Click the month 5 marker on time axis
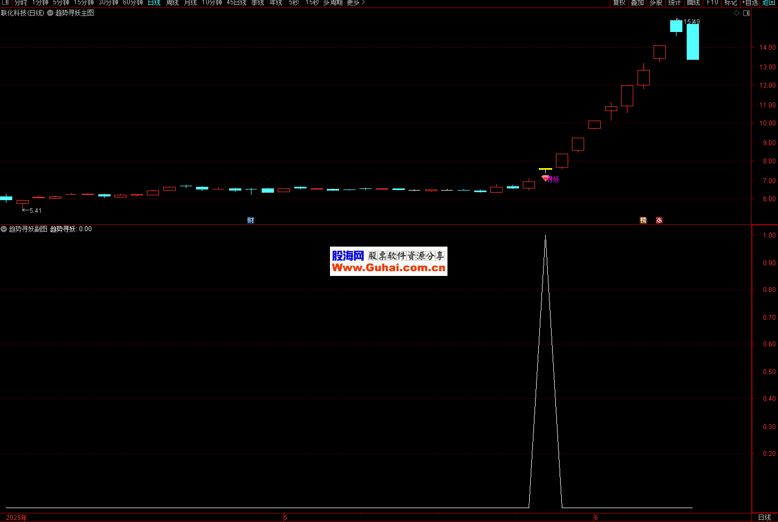 pos(285,518)
